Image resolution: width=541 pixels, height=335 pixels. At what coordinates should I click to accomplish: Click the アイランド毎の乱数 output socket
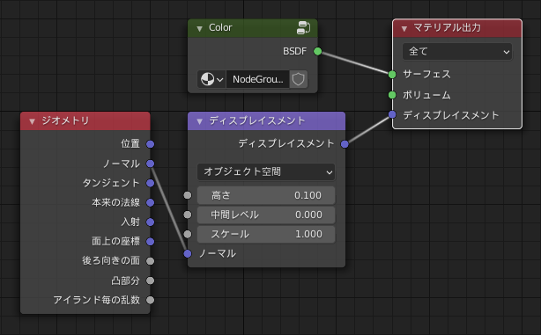click(150, 300)
